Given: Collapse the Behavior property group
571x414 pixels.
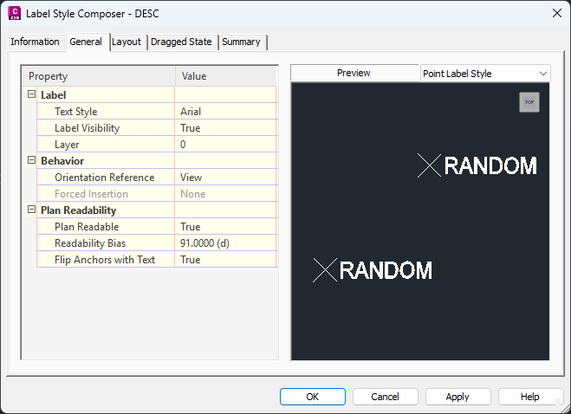Looking at the screenshot, I should (x=32, y=161).
